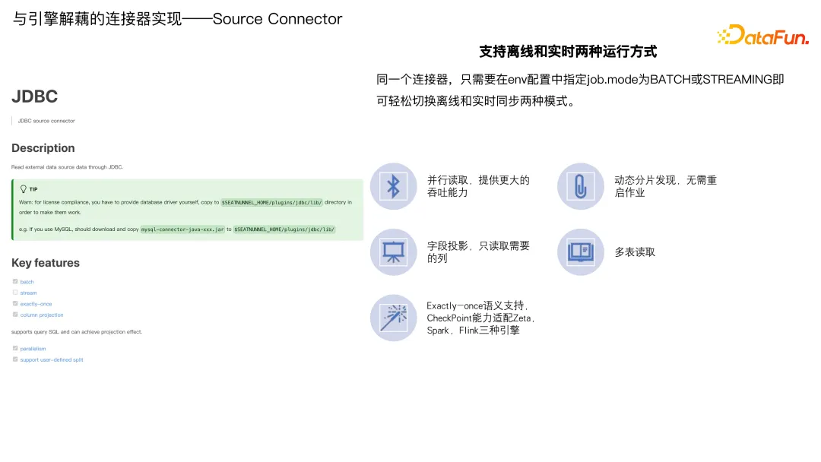Click the Bluetooth-style parallel read icon
Image resolution: width=821 pixels, height=462 pixels.
[393, 186]
